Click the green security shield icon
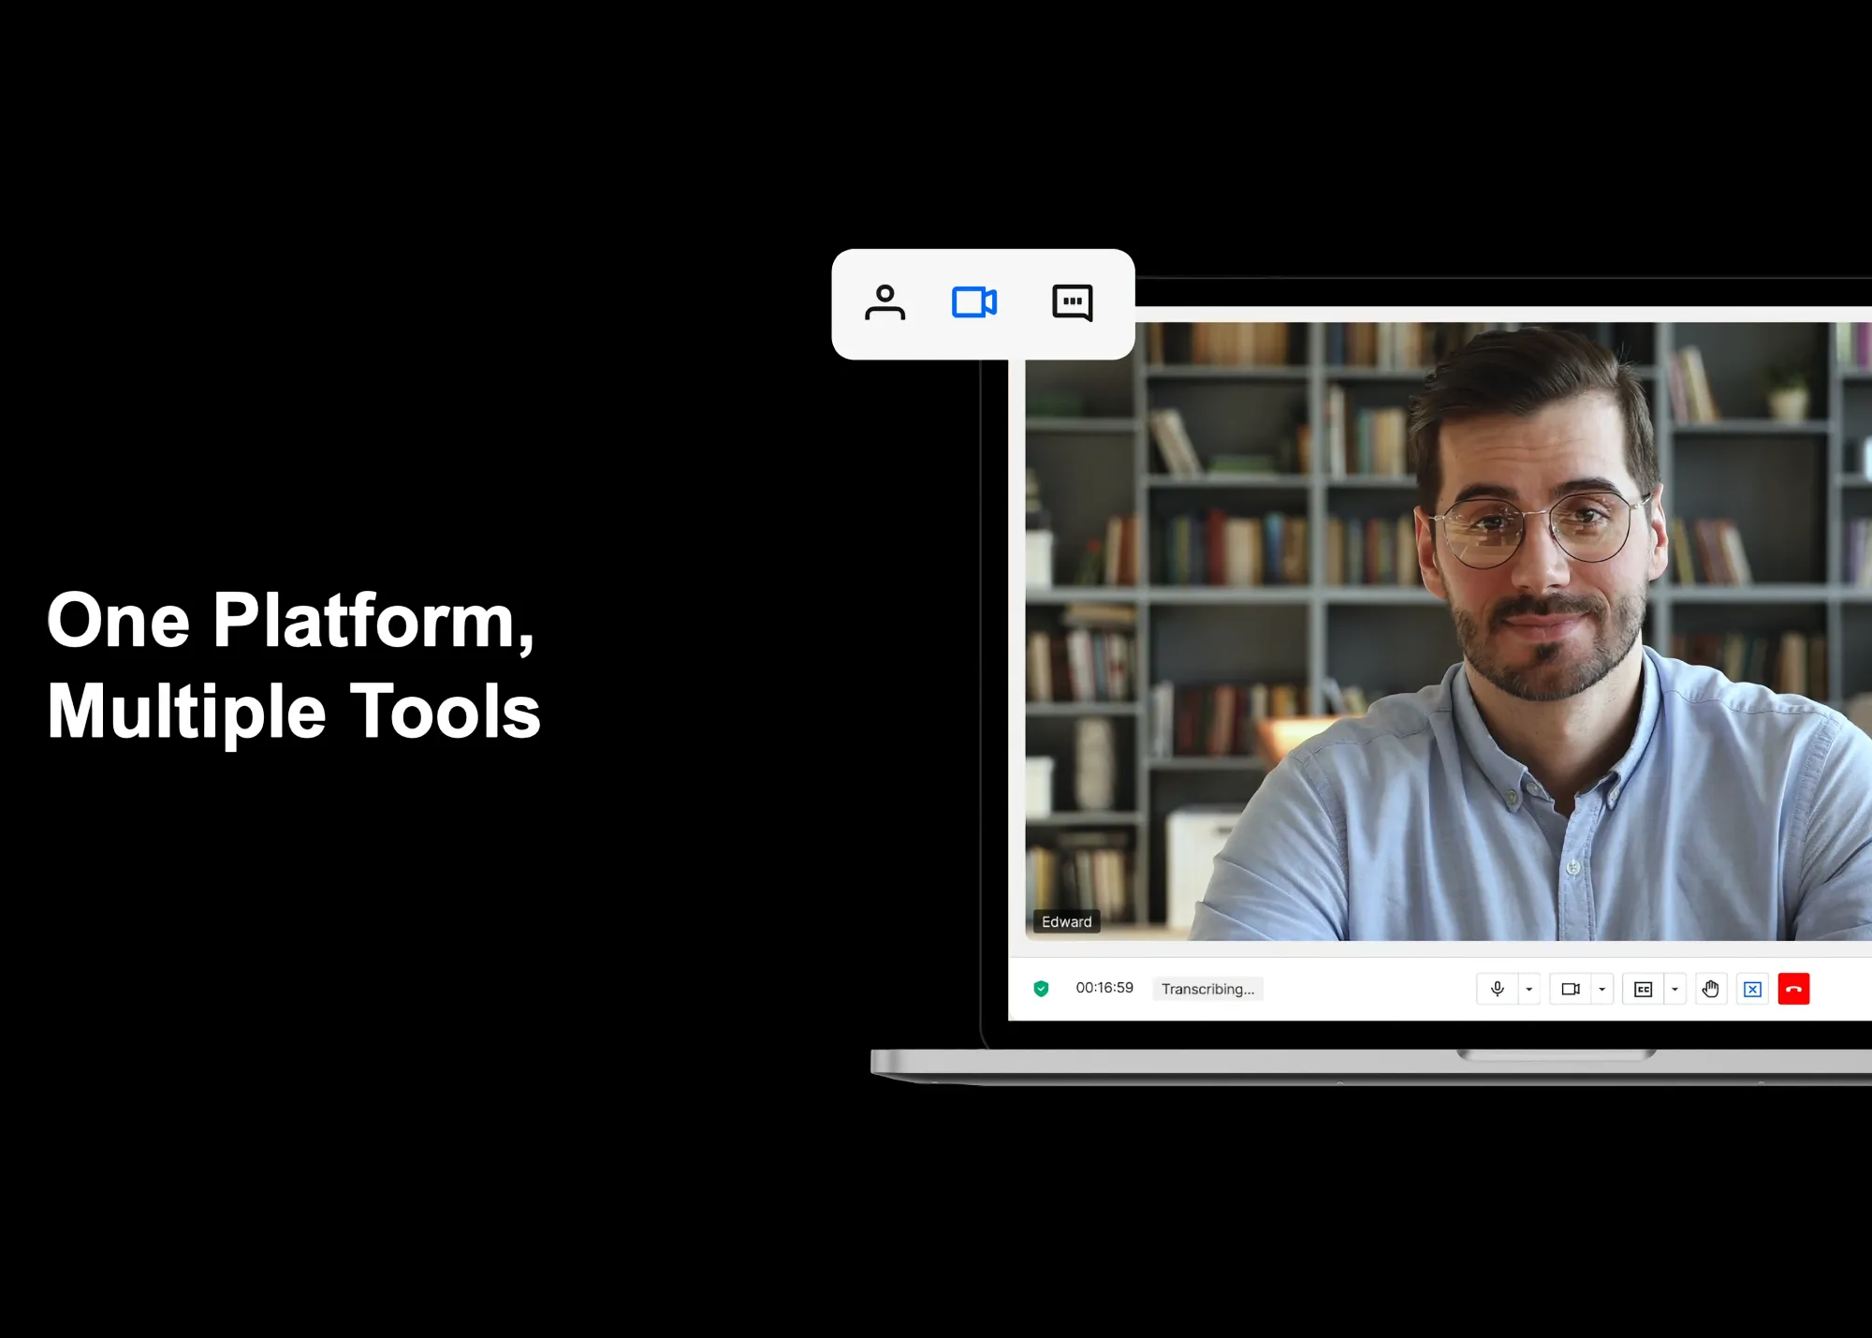Viewport: 1872px width, 1338px height. pyautogui.click(x=1041, y=989)
